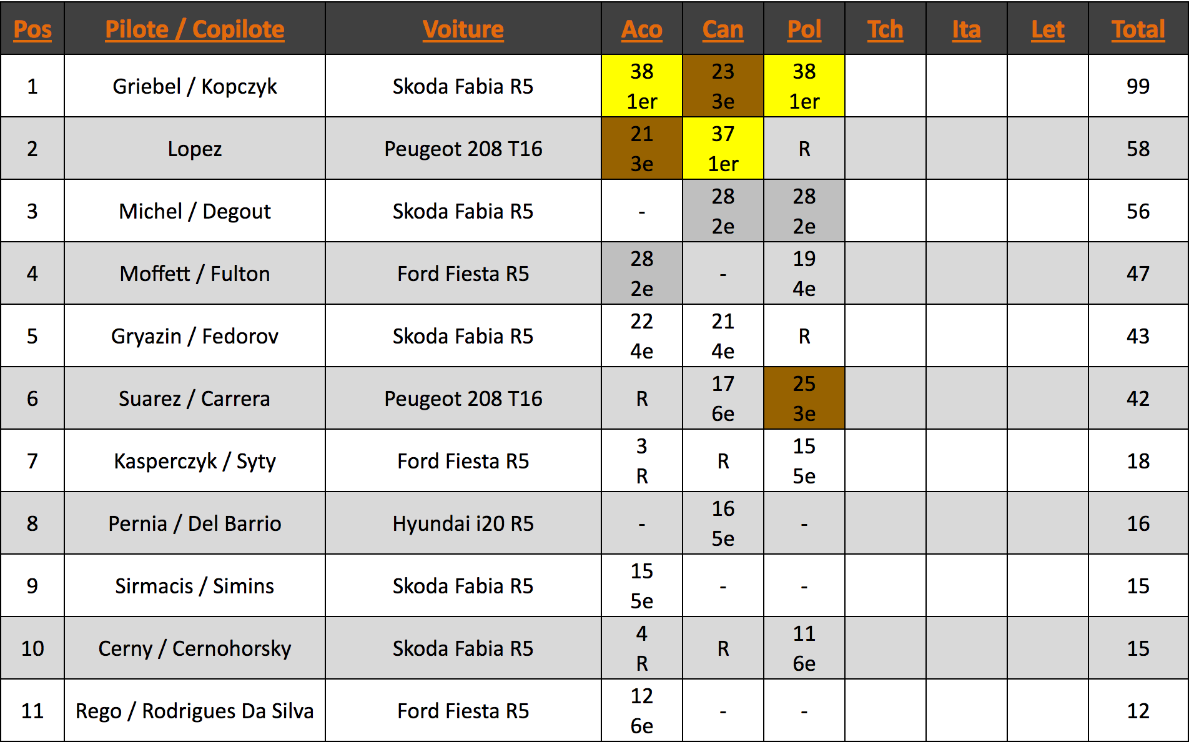Open the Pilote / Copilote header link

[x=195, y=29]
